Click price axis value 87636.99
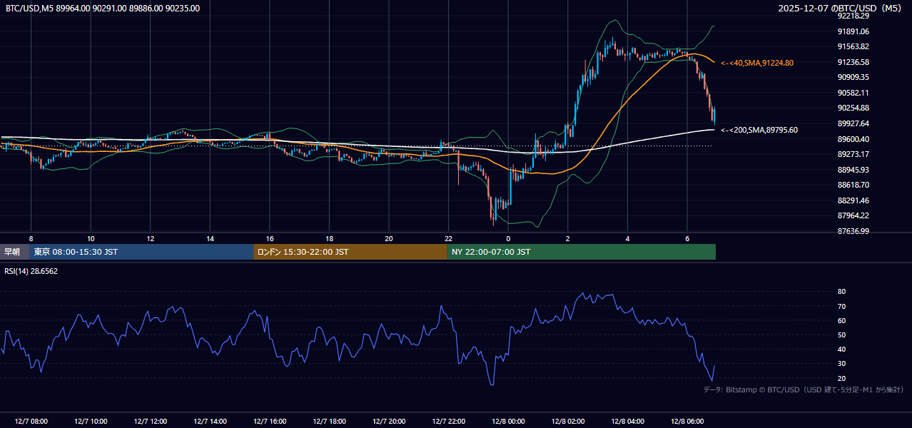Image resolution: width=912 pixels, height=428 pixels. 853,231
